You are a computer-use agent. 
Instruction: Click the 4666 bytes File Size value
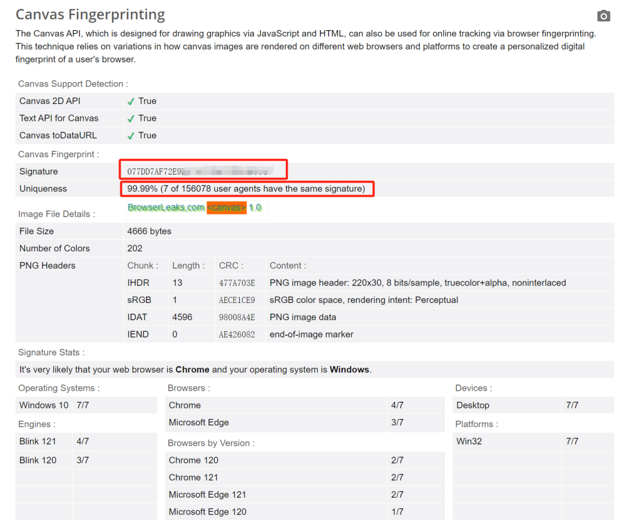[x=149, y=231]
